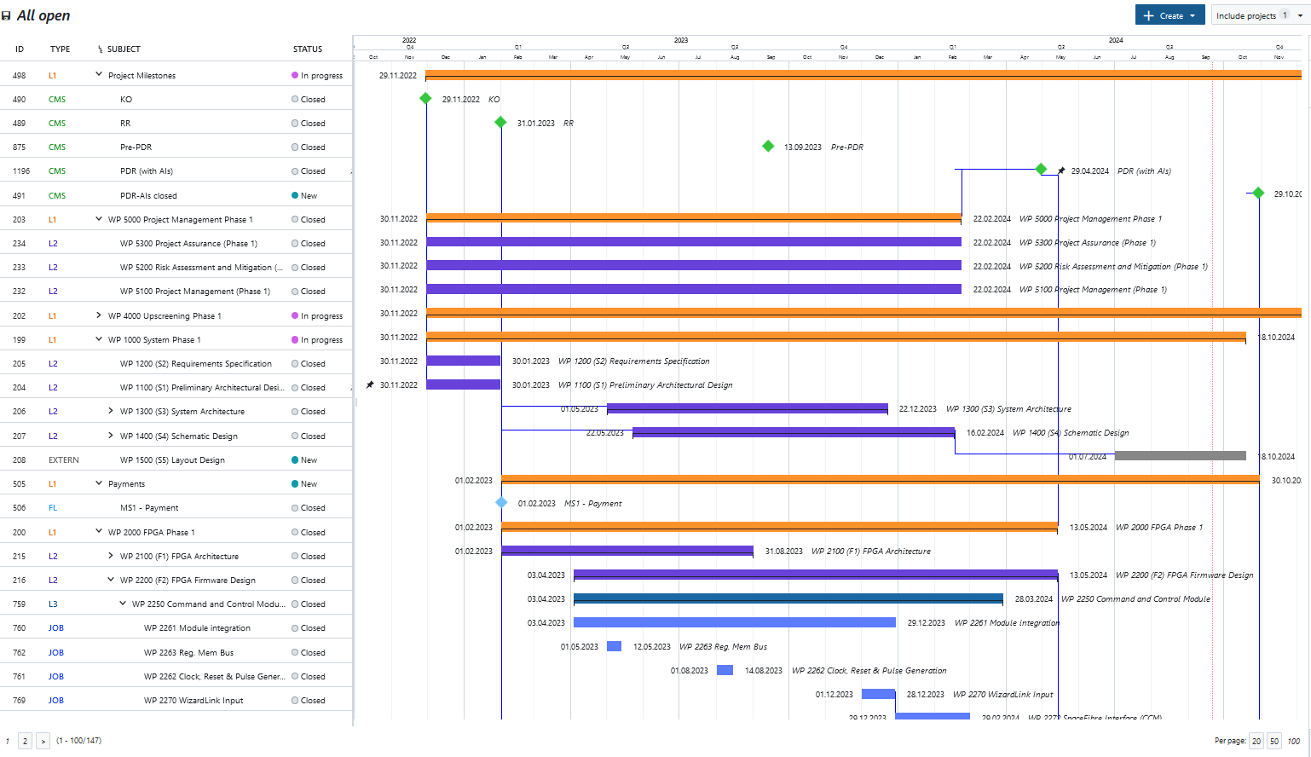
Task: Collapse the Project Milestones row
Action: [x=99, y=75]
